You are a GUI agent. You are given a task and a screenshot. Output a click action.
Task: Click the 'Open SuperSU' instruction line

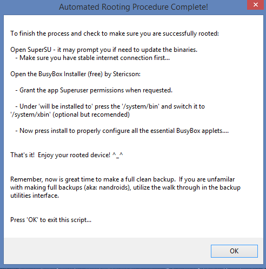coord(104,50)
